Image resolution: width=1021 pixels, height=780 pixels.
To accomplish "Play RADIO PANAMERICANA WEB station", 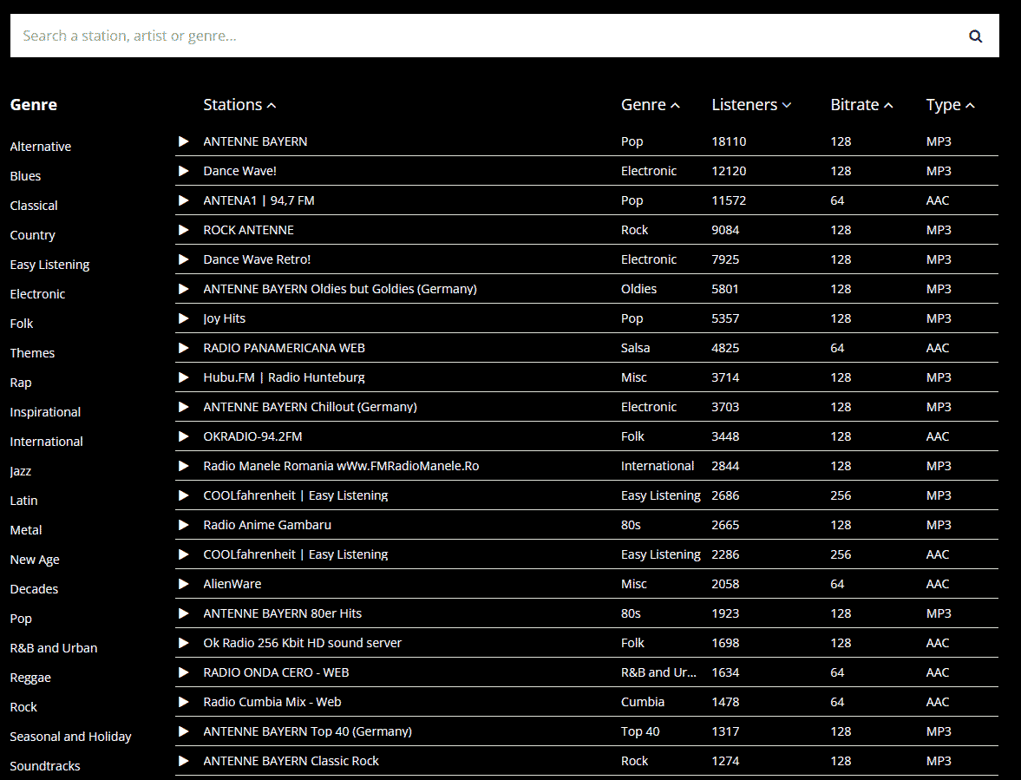I will point(184,348).
